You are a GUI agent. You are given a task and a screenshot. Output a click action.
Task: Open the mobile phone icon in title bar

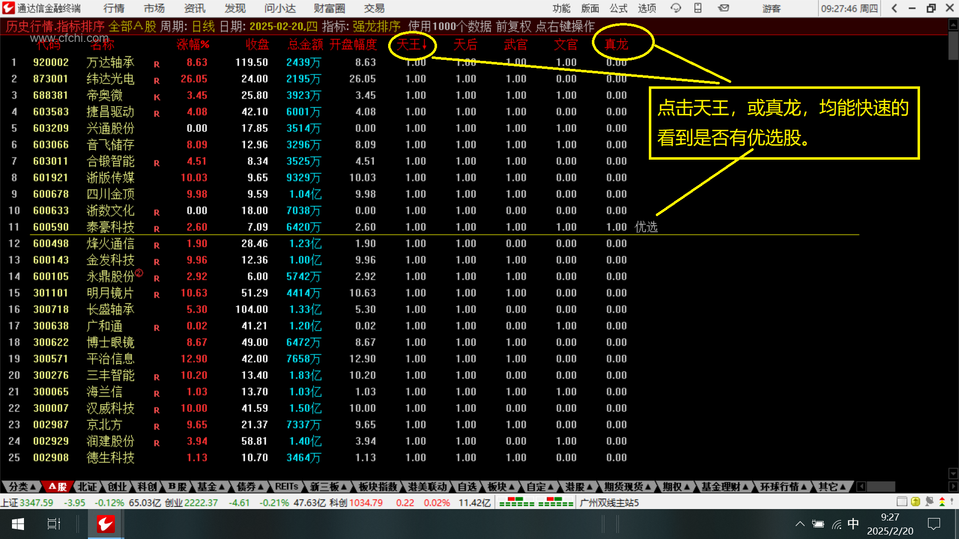coord(698,8)
